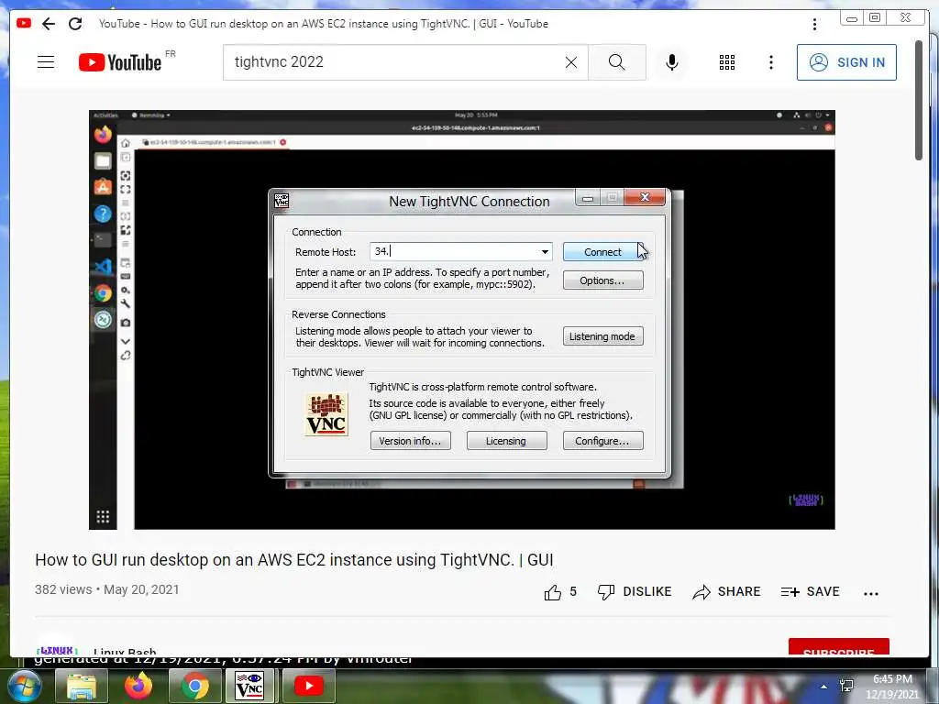Show hidden tray icons arrow
Image resolution: width=939 pixels, height=704 pixels.
pos(824,687)
